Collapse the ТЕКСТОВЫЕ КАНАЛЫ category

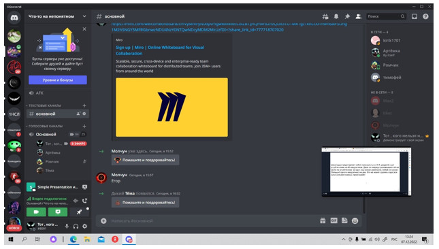(x=44, y=105)
